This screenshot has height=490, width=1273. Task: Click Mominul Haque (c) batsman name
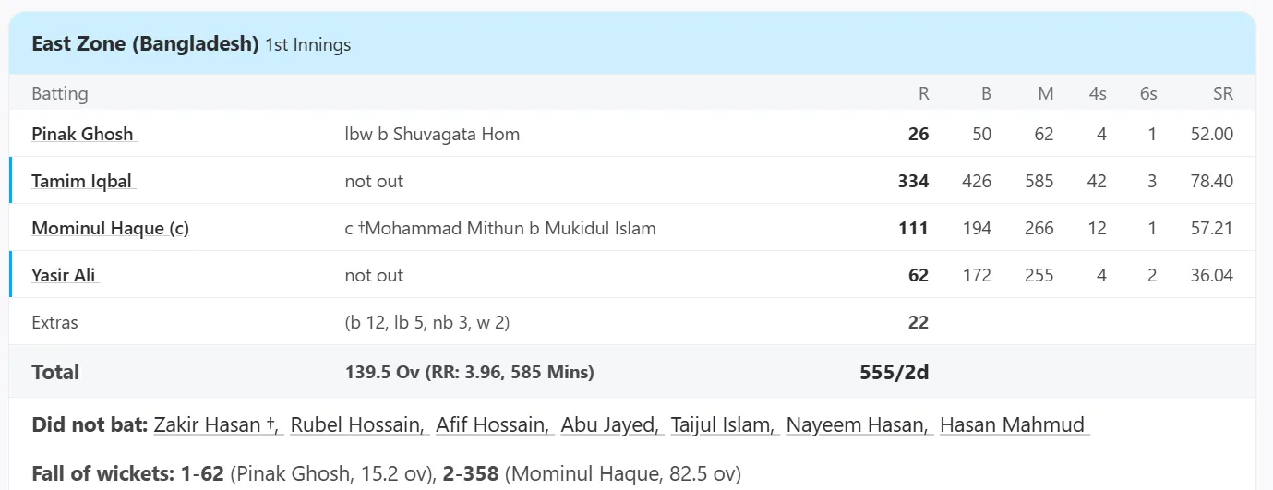(x=110, y=228)
